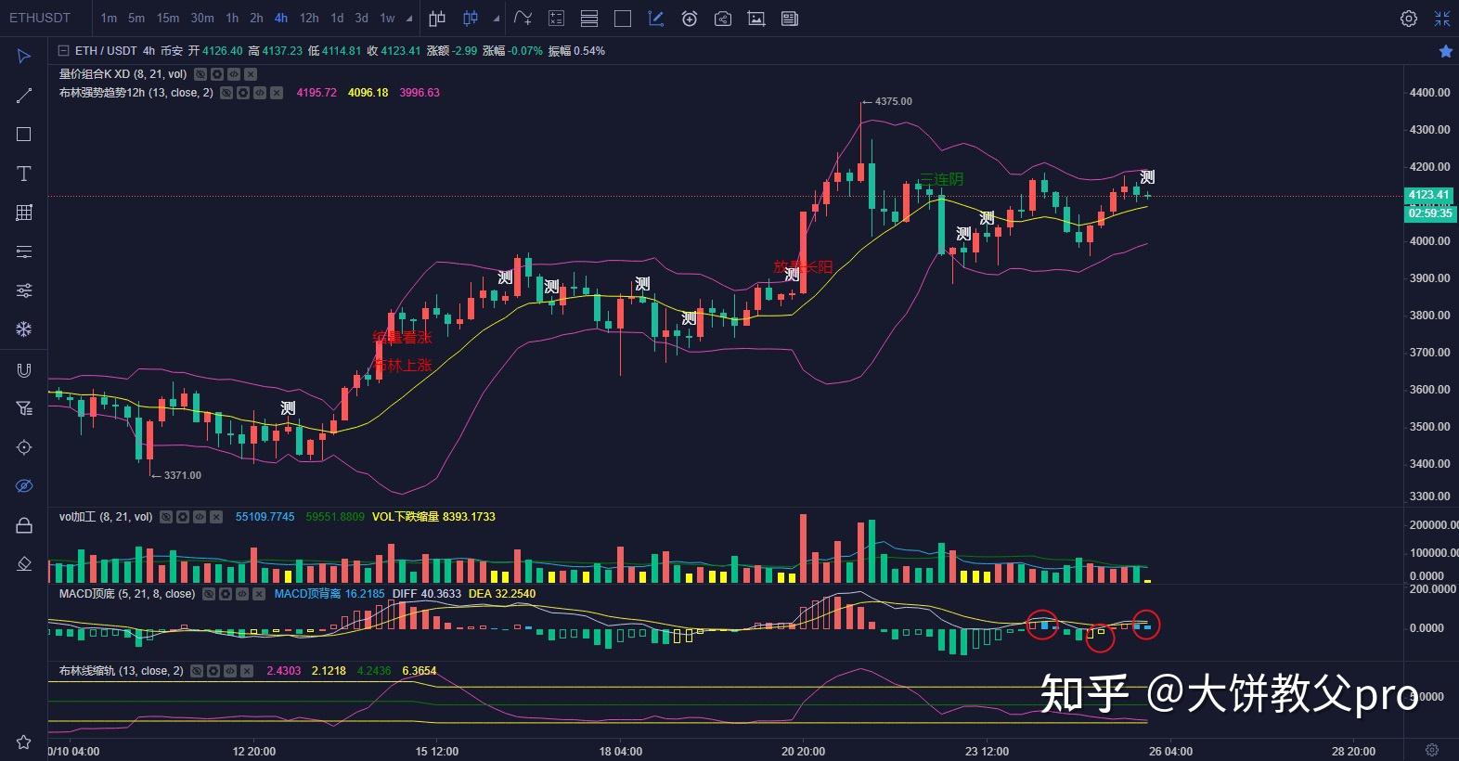Open axis settings gear at bottom right
The width and height of the screenshot is (1459, 761).
pos(1432,750)
